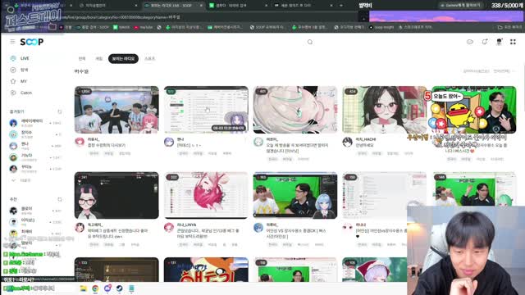Open the MY star item in sidebar

point(19,81)
